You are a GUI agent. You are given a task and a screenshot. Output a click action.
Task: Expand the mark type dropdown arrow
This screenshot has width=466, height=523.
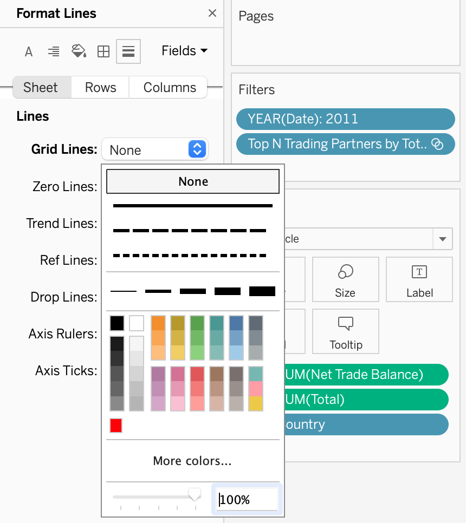pyautogui.click(x=443, y=239)
